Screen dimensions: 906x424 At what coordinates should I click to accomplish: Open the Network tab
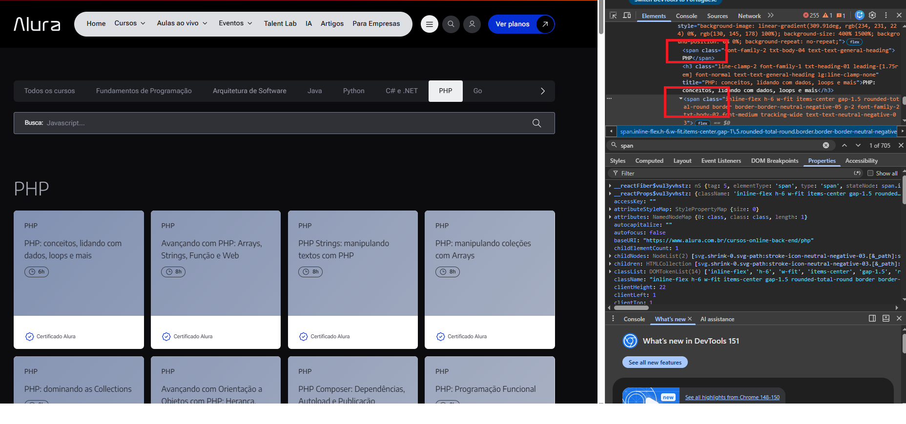tap(749, 16)
